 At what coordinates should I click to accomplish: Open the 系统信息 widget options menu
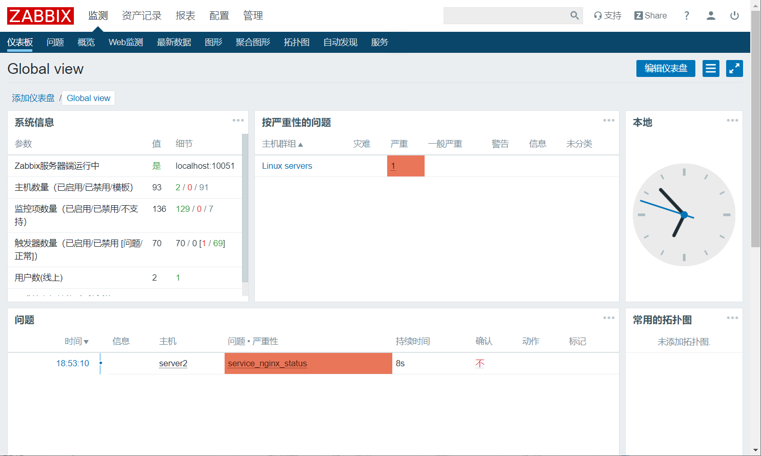[x=238, y=121]
